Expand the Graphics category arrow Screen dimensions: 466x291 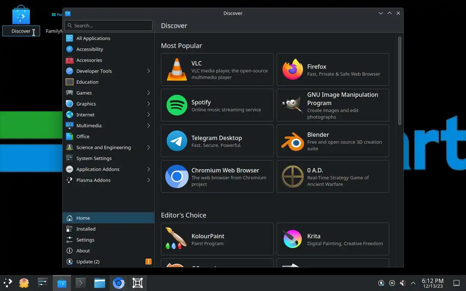(149, 104)
